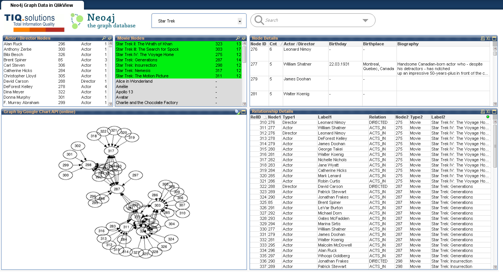Screen dimensions: 503x274
Task: Maximize the Graph by Google Chart API panel
Action: click(x=243, y=112)
